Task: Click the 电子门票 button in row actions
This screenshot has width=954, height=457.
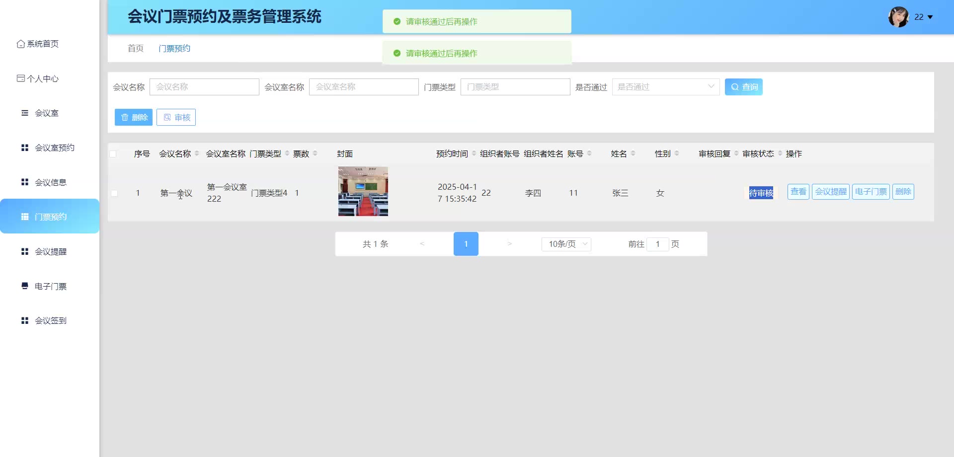Action: point(871,192)
